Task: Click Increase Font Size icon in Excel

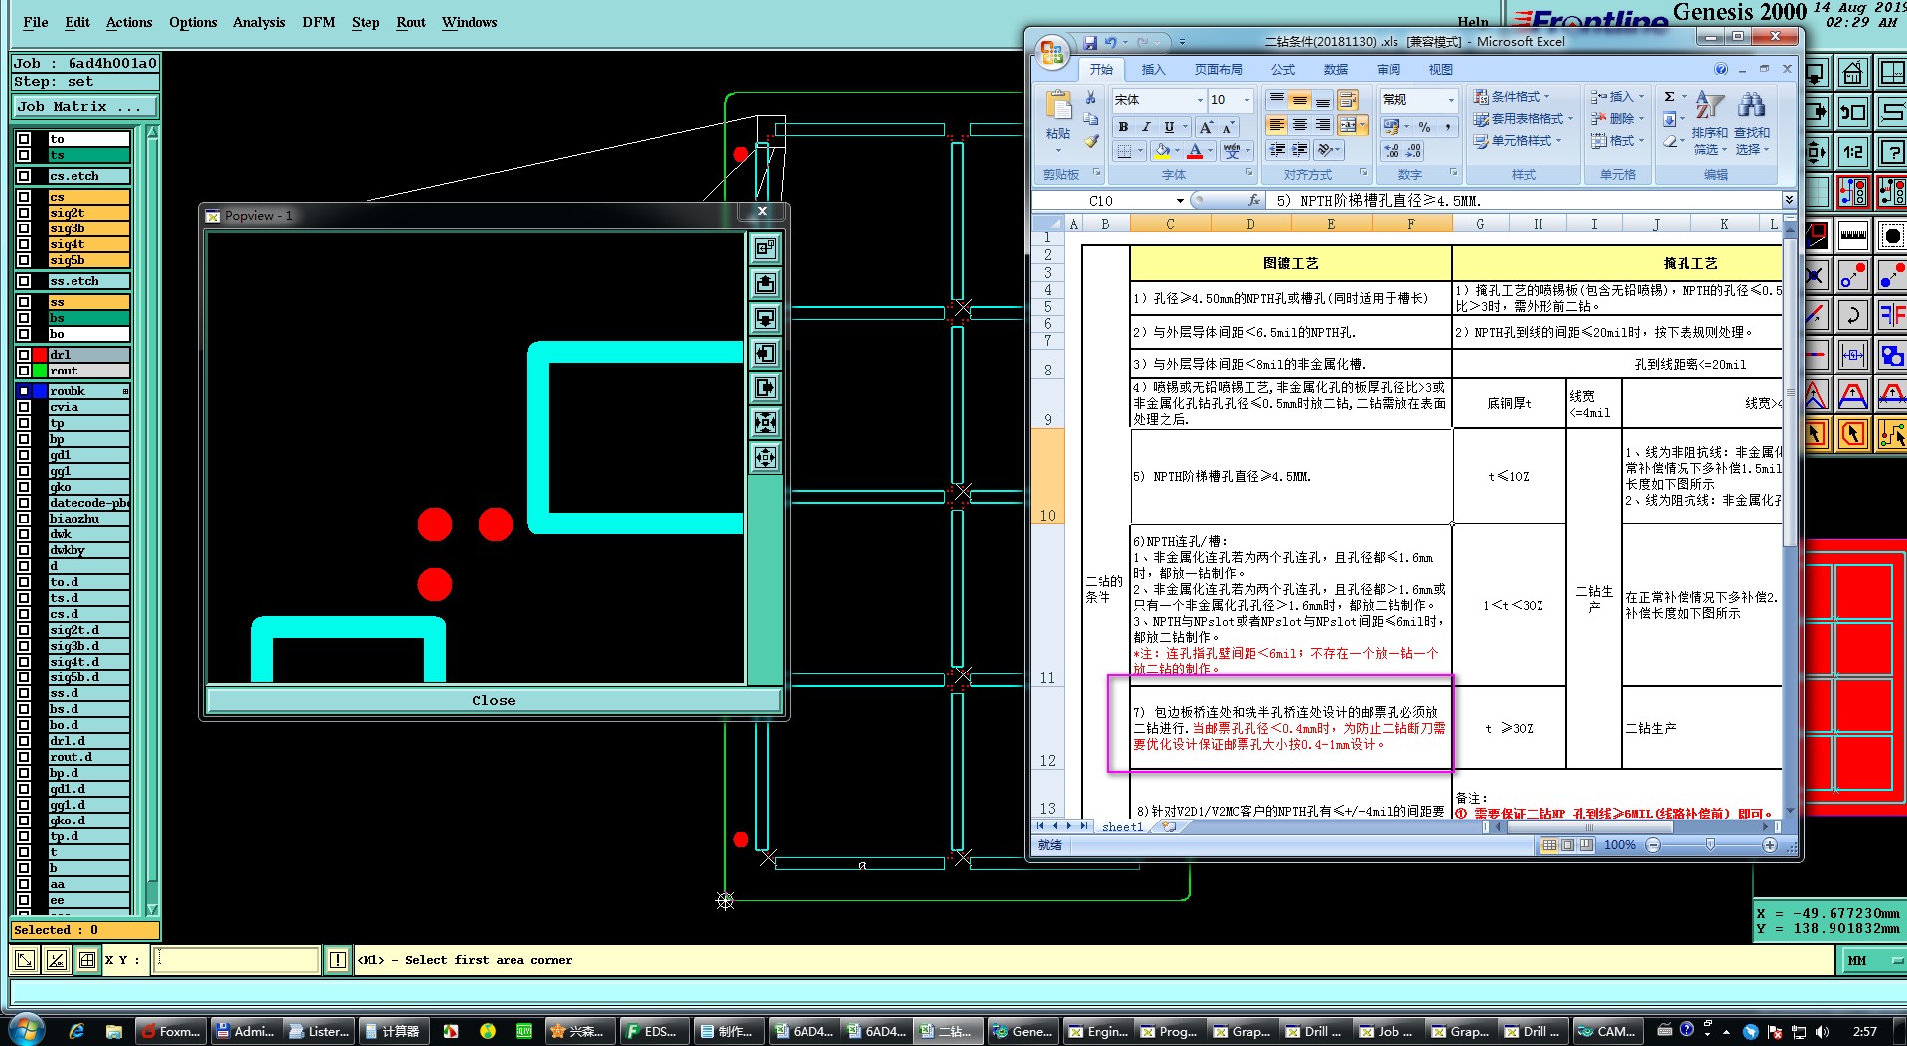Action: tap(1206, 127)
